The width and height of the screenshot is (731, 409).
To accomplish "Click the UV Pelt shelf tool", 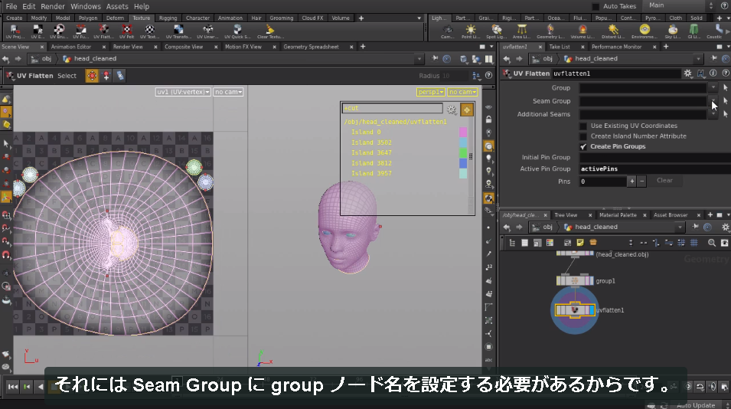I will 126,31.
